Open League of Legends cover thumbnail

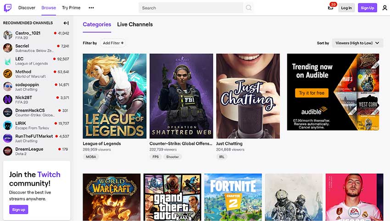click(x=114, y=96)
